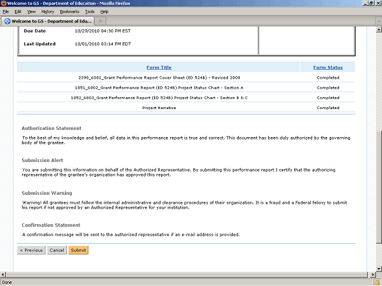This screenshot has width=382, height=286.
Task: Sort by Form Status column link
Action: 328,67
